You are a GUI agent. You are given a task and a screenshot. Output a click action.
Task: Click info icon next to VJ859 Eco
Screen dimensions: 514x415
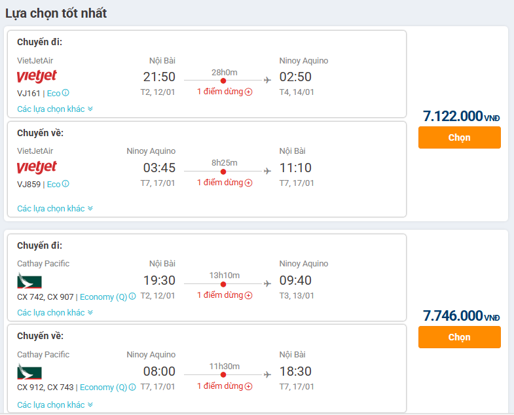65,184
